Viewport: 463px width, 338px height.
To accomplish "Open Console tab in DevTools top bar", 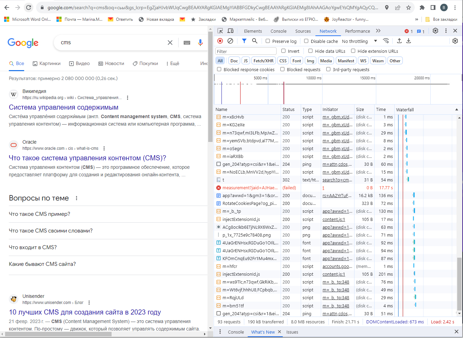I will coord(278,31).
